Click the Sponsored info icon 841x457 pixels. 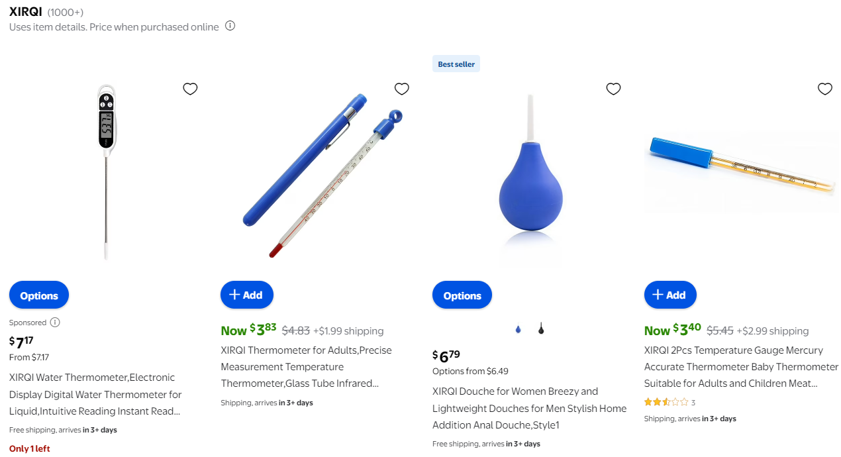click(55, 323)
